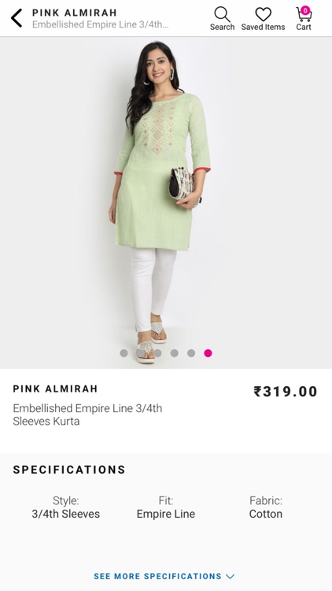Open the shopping Cart icon

pyautogui.click(x=304, y=14)
